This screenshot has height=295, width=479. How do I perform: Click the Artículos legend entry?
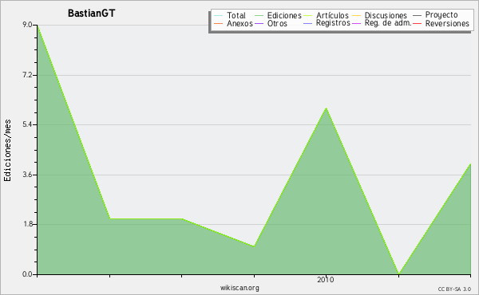coord(326,15)
